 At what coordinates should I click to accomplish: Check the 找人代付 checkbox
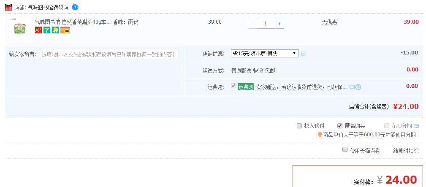299,126
